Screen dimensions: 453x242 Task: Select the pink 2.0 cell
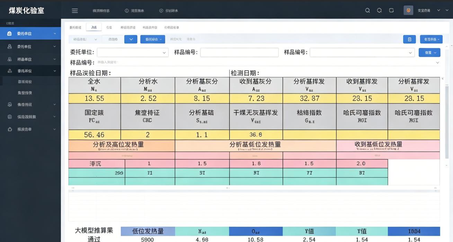362,164
